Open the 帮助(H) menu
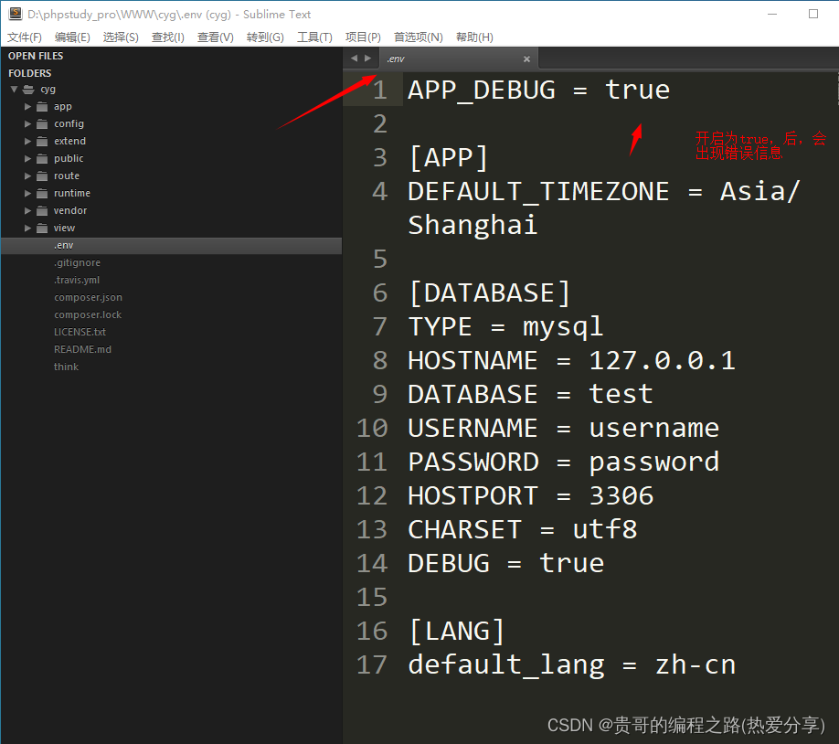839x744 pixels. (x=474, y=37)
